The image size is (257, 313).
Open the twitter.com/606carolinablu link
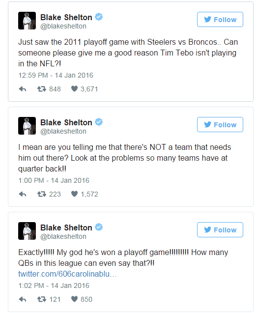(x=67, y=274)
